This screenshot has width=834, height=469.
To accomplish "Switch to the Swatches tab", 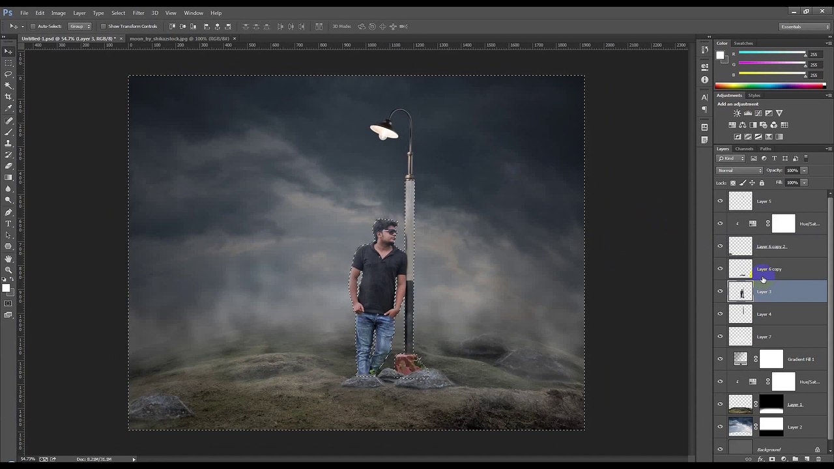I will [743, 43].
